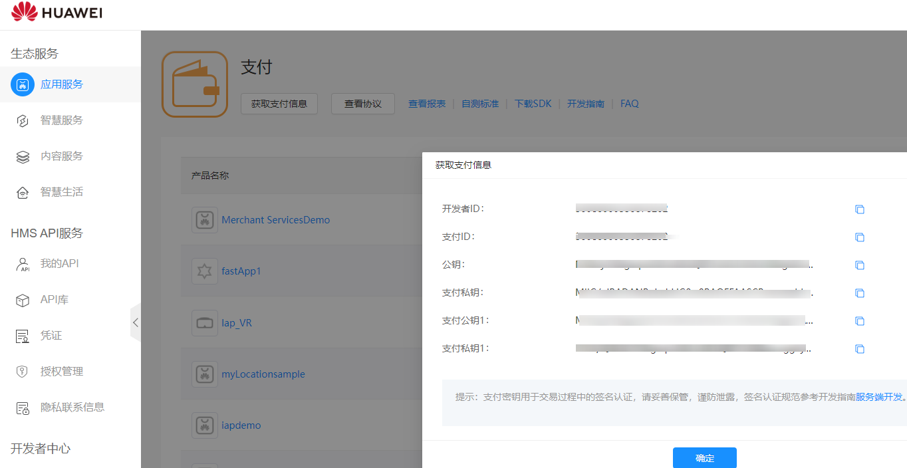Select 智慧服务 sidebar item

tap(62, 120)
